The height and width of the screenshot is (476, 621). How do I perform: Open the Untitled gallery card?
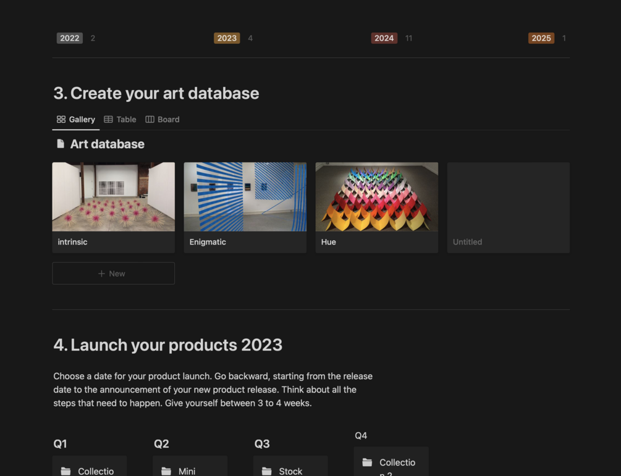pos(509,207)
